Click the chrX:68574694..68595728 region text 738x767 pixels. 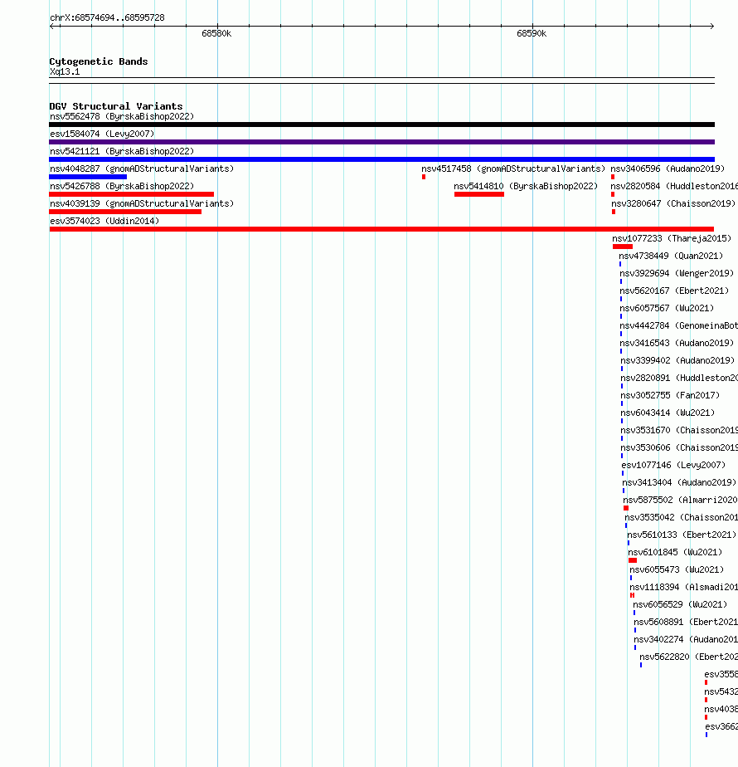pos(107,17)
